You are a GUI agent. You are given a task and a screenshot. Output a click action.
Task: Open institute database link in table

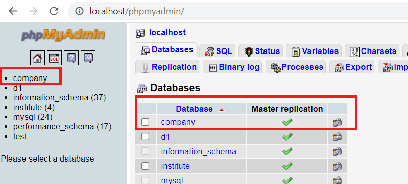pyautogui.click(x=175, y=166)
